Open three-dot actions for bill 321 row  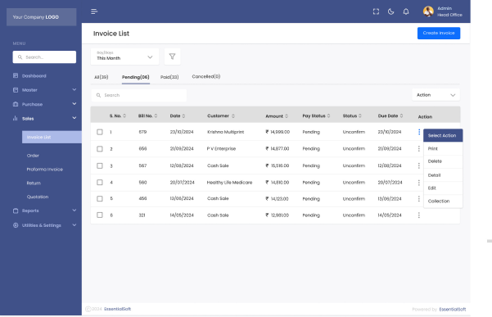tap(419, 215)
